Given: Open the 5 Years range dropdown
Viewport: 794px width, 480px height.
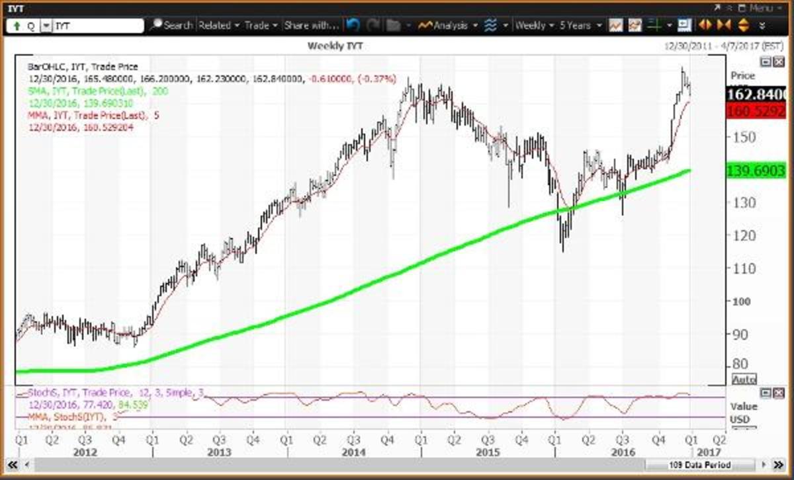Looking at the screenshot, I should point(580,25).
